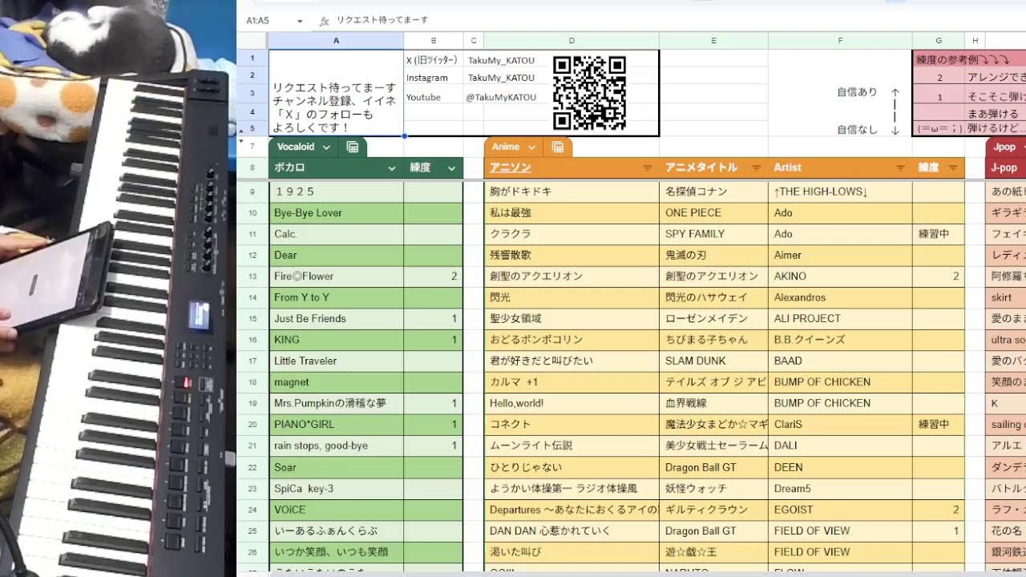Click filter icon on アニソン column header

[x=648, y=168]
